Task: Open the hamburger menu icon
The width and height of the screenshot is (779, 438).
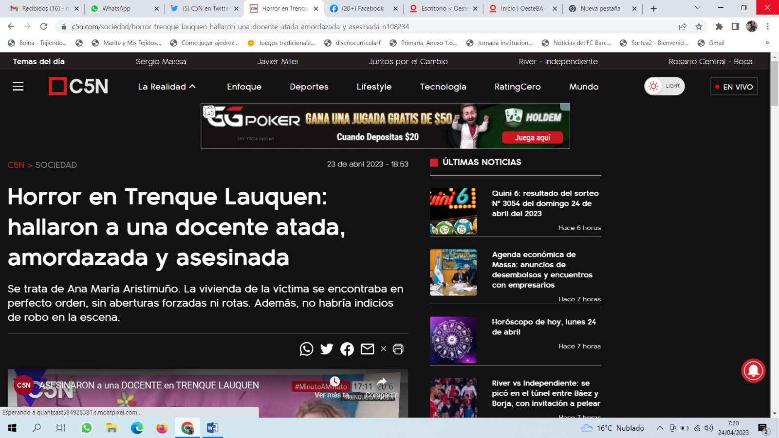Action: click(18, 87)
